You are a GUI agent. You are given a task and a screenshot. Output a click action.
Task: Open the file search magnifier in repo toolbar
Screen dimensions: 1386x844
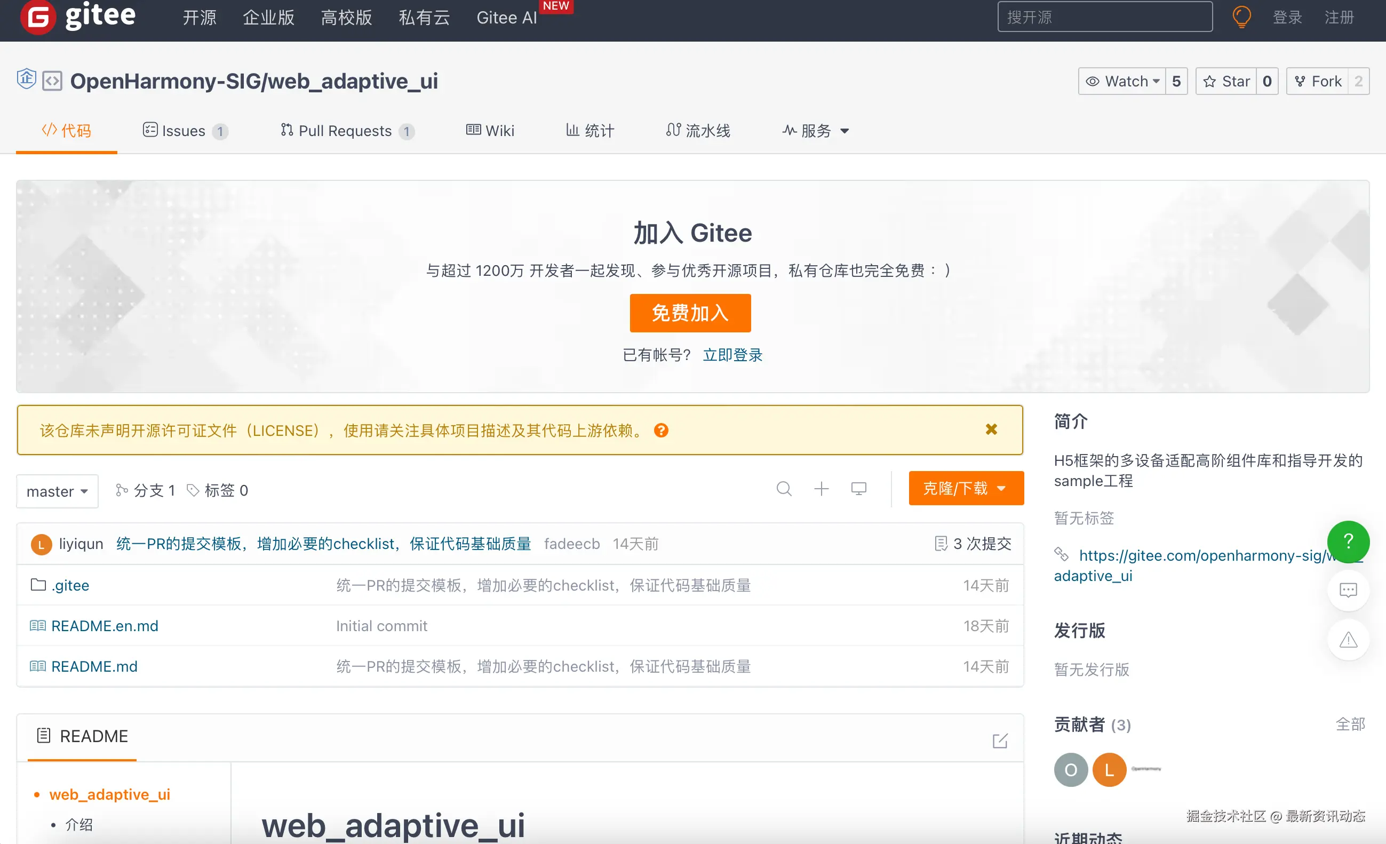click(784, 489)
